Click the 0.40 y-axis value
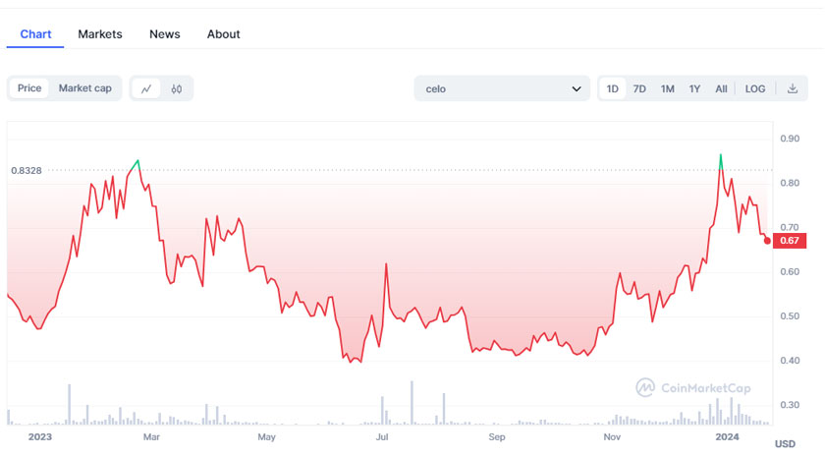Viewport: 825px width, 457px height. coord(790,361)
